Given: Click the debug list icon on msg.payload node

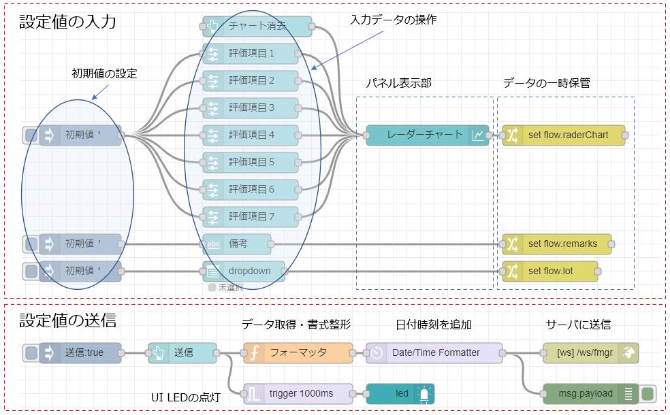Looking at the screenshot, I should pos(628,393).
